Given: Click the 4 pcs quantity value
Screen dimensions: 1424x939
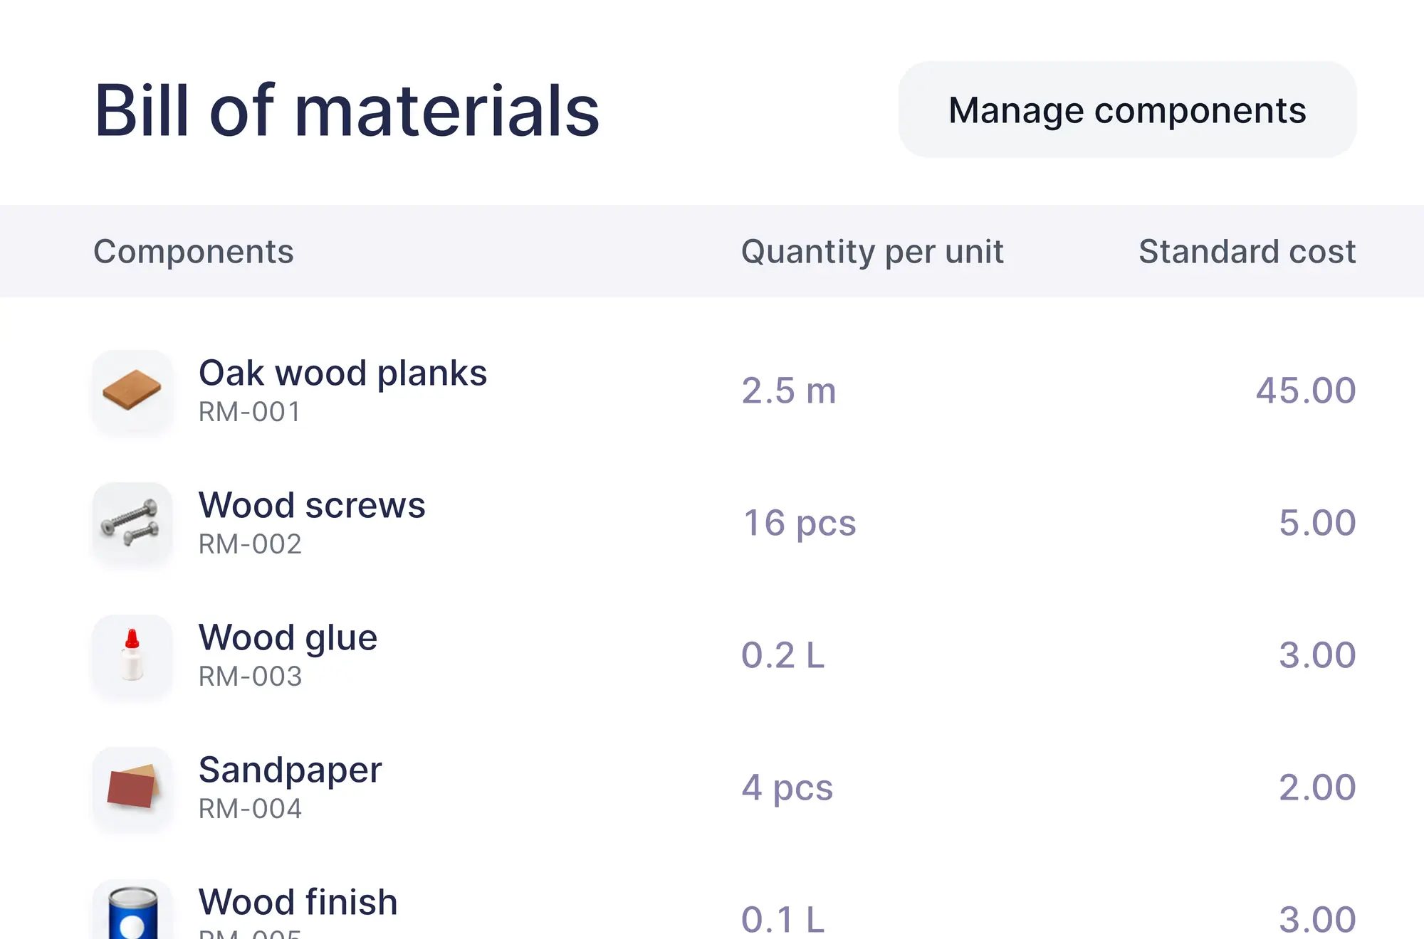Looking at the screenshot, I should 787,788.
